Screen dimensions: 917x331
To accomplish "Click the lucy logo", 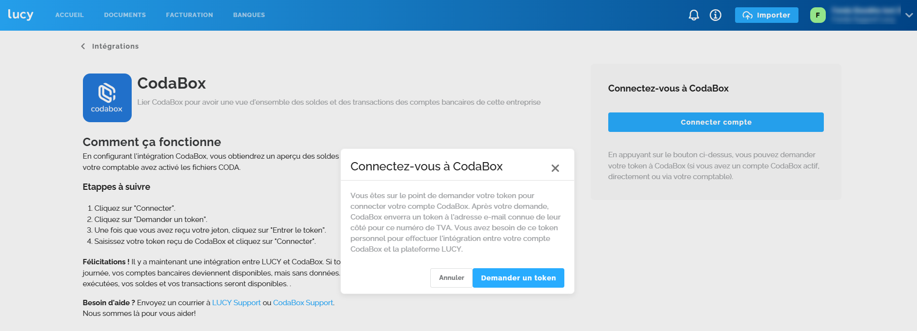I will pyautogui.click(x=20, y=15).
